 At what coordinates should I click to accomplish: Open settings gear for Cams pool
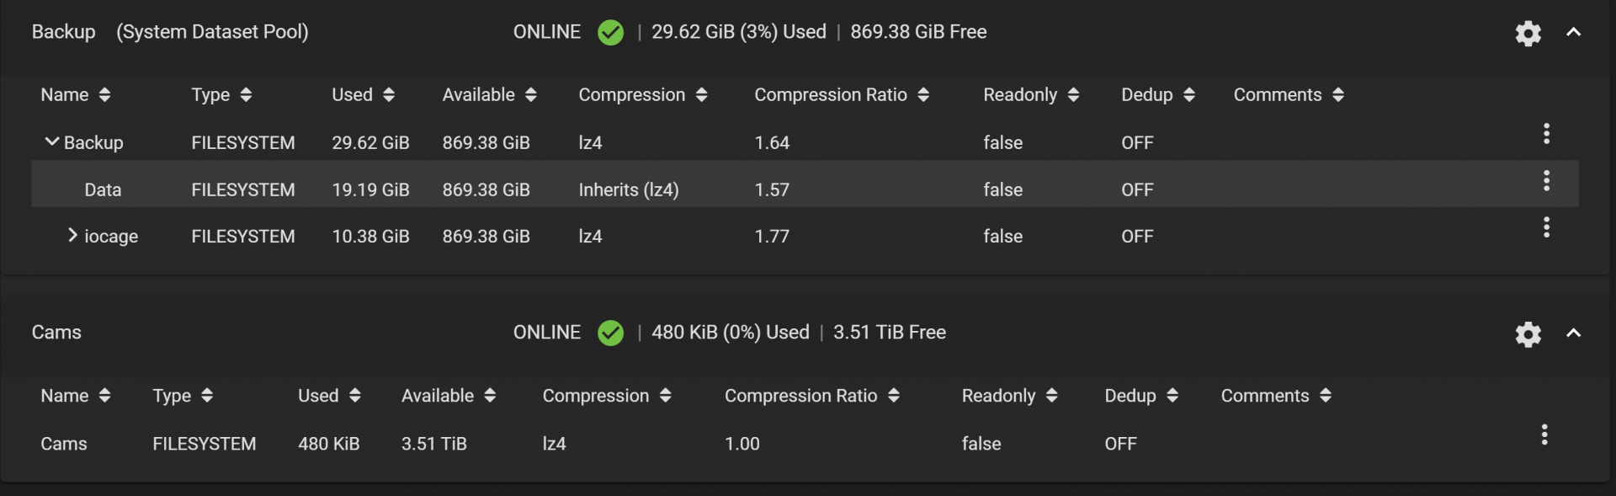click(1528, 334)
